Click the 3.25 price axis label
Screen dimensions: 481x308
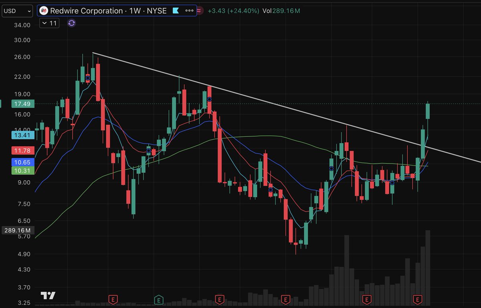(x=24, y=303)
